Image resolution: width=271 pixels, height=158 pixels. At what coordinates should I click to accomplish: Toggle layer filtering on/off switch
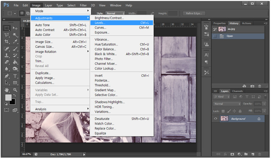click(x=266, y=97)
